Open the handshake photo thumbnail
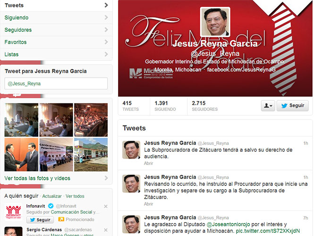 coord(21,154)
